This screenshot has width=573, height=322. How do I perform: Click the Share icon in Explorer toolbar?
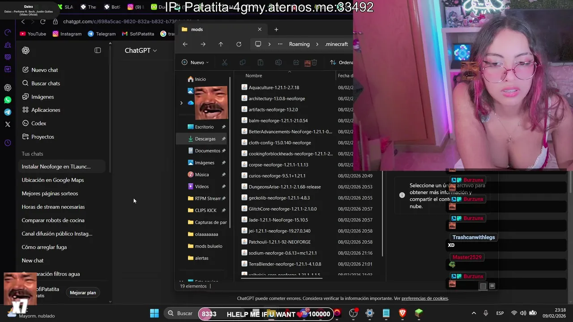(296, 63)
